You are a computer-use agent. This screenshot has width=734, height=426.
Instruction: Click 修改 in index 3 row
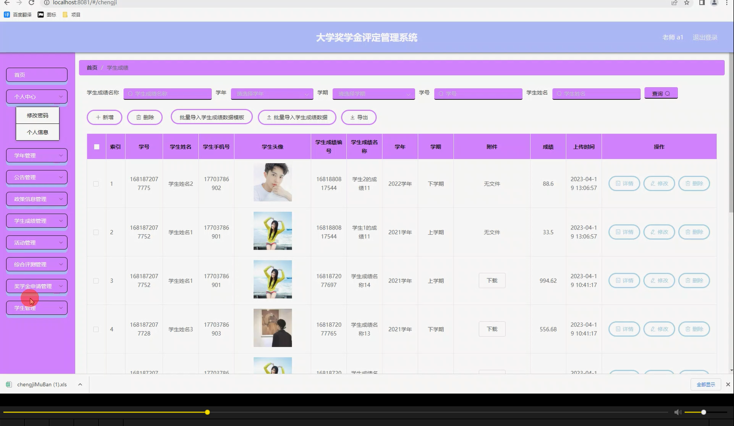(x=659, y=280)
